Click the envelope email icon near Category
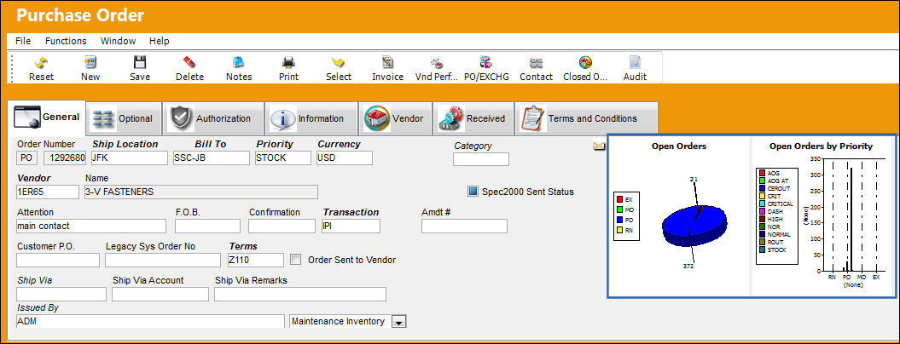900x344 pixels. 599,146
